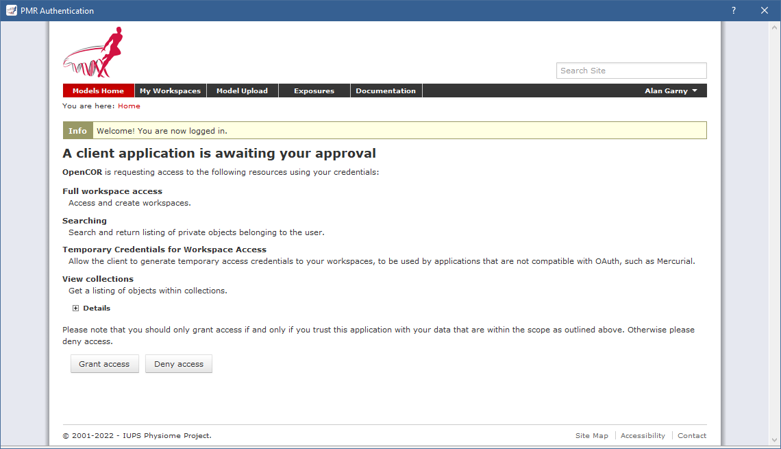Click the Search Site input field

[631, 71]
